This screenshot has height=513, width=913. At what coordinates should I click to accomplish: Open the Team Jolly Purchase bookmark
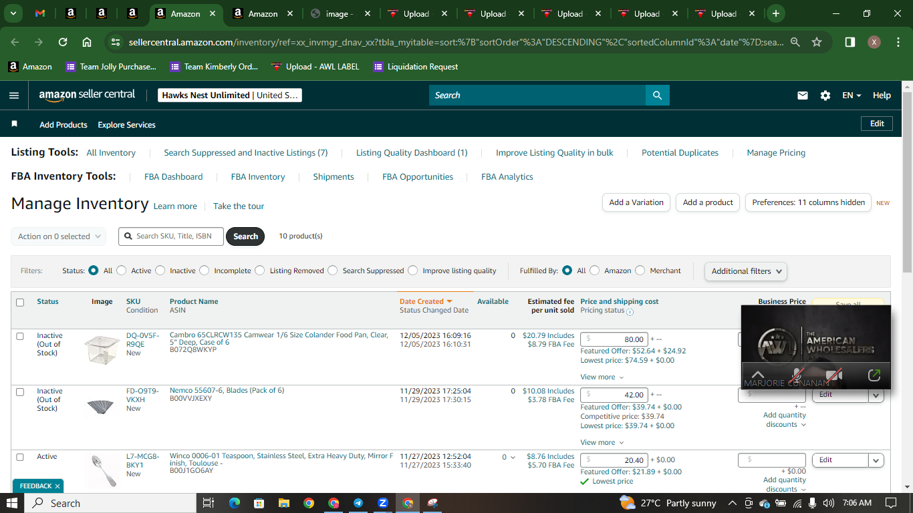coord(111,67)
